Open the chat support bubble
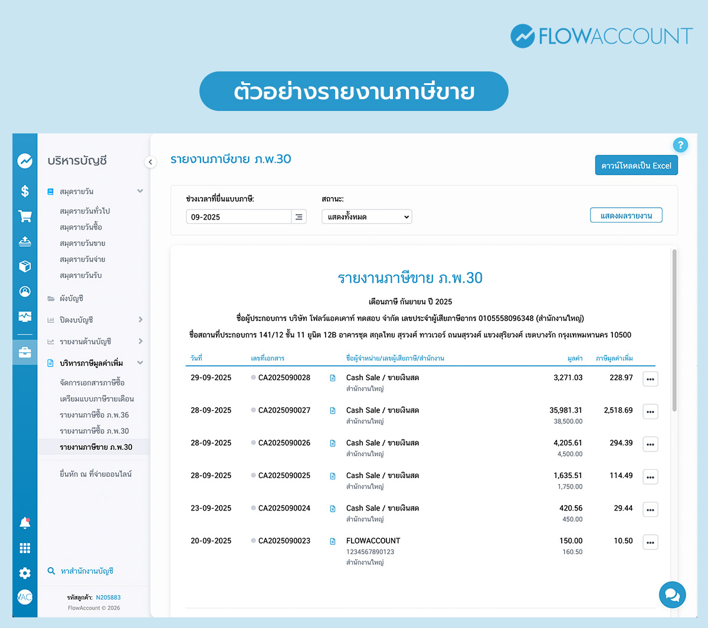The width and height of the screenshot is (708, 628). [672, 594]
